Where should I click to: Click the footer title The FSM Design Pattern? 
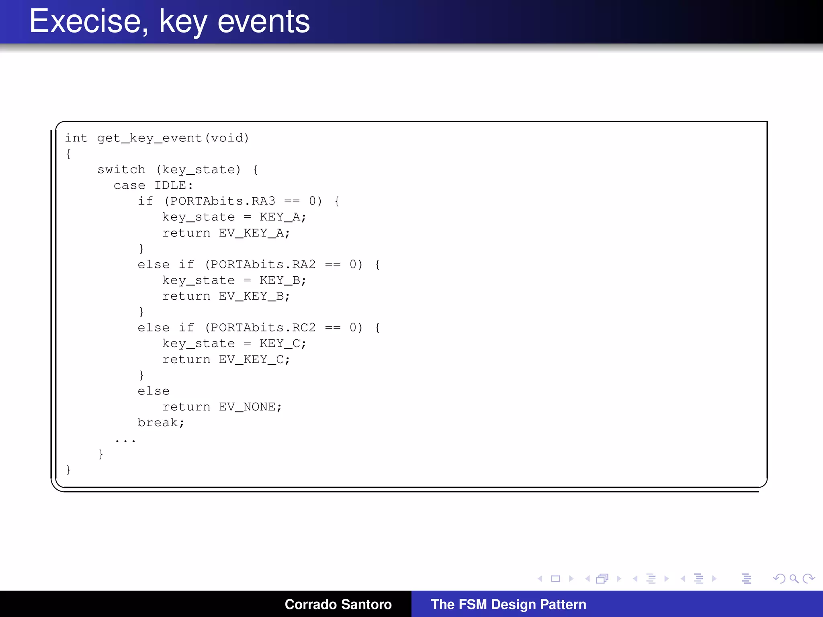(x=508, y=604)
